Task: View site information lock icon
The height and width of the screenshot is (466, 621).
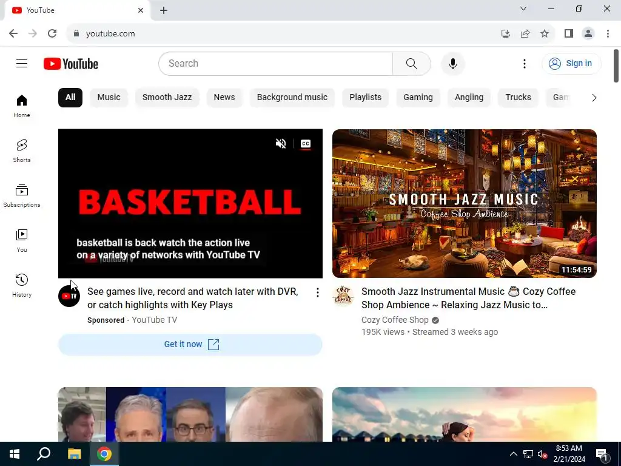Action: click(x=76, y=34)
